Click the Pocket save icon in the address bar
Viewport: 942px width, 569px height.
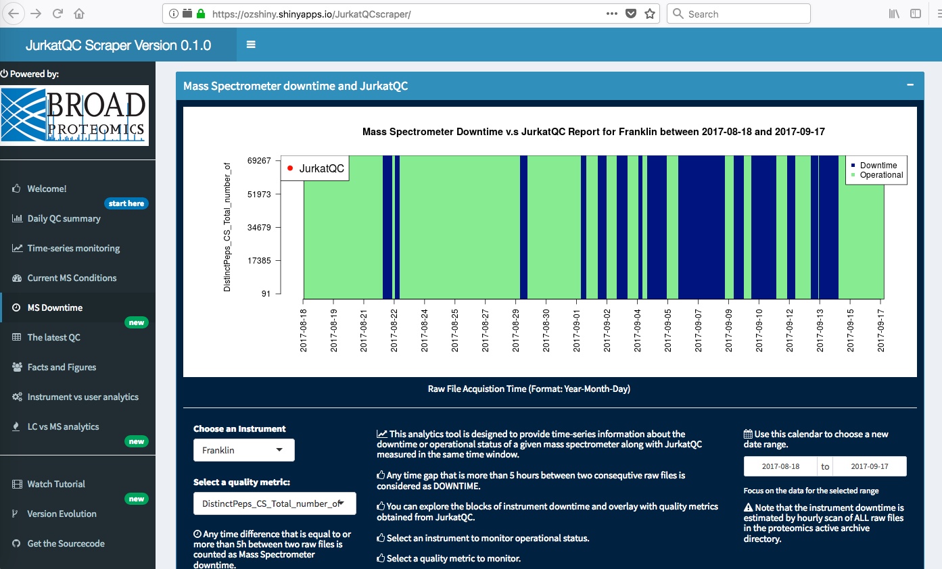[631, 14]
